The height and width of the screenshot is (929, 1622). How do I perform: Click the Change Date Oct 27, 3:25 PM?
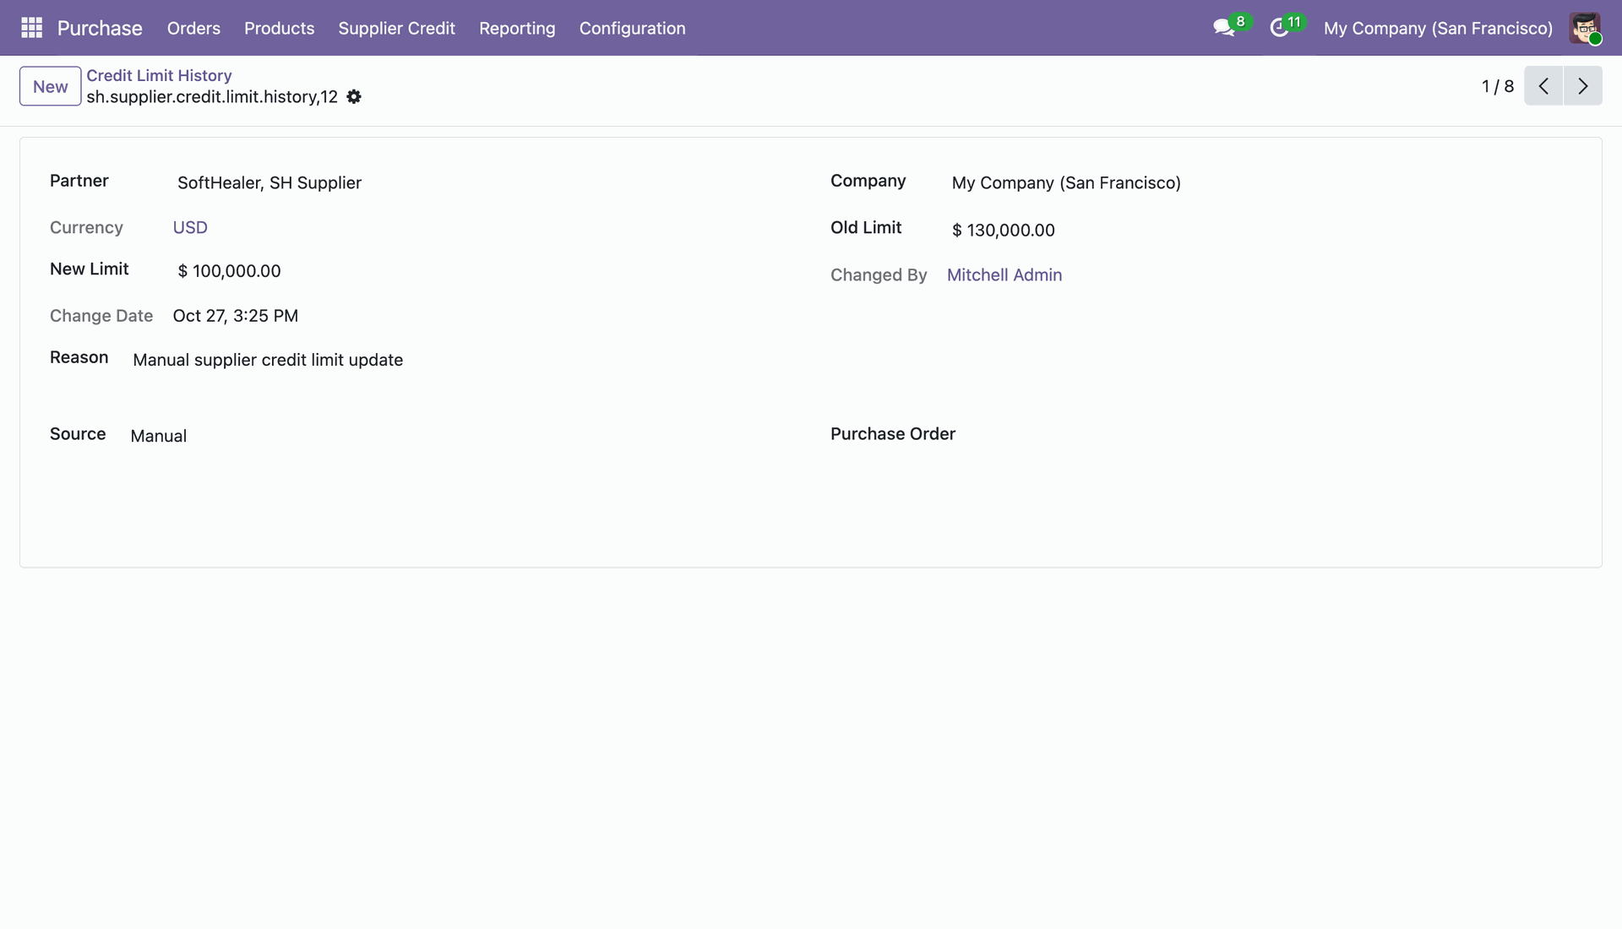click(x=236, y=316)
